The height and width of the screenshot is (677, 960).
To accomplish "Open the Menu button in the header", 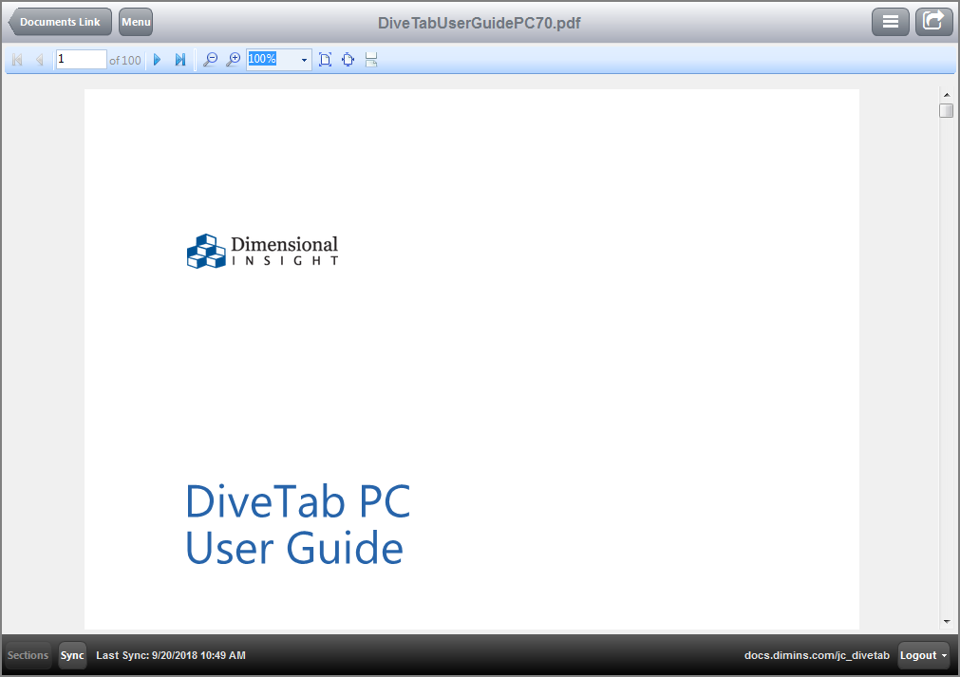I will tap(135, 21).
